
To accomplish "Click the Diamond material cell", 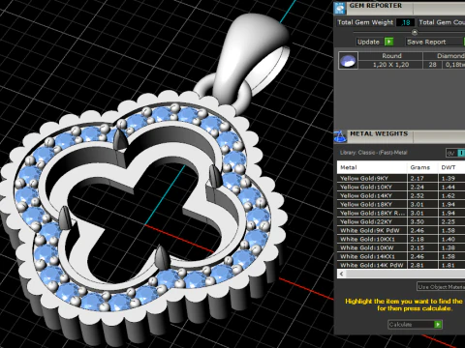I will 445,56.
